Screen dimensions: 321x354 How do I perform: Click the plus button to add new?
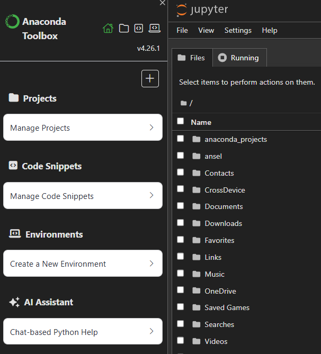[x=150, y=78]
